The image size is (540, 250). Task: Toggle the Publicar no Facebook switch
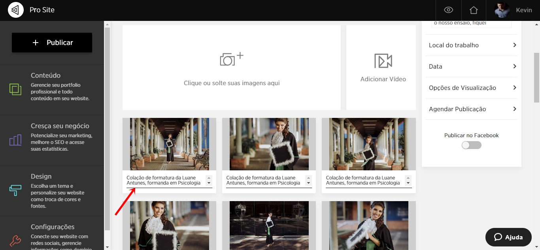(472, 145)
